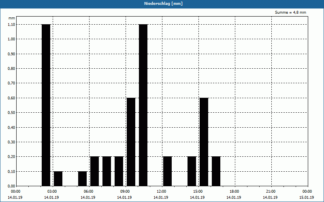This screenshot has height=202, width=324.
Task: Click the y-axis value '0,10'
Action: pyautogui.click(x=12, y=171)
